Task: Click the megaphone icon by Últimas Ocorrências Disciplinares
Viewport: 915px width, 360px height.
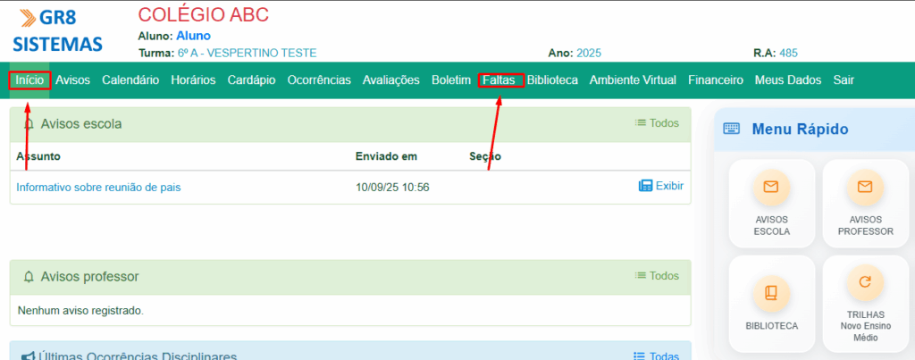Action: 29,356
